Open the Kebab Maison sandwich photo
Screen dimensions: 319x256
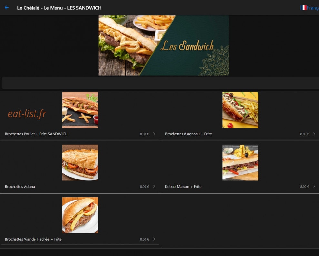click(240, 162)
